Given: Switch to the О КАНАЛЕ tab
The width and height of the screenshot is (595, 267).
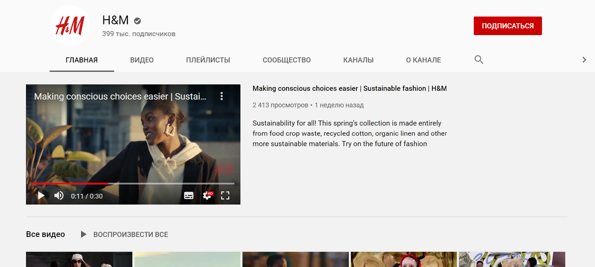Looking at the screenshot, I should 423,60.
